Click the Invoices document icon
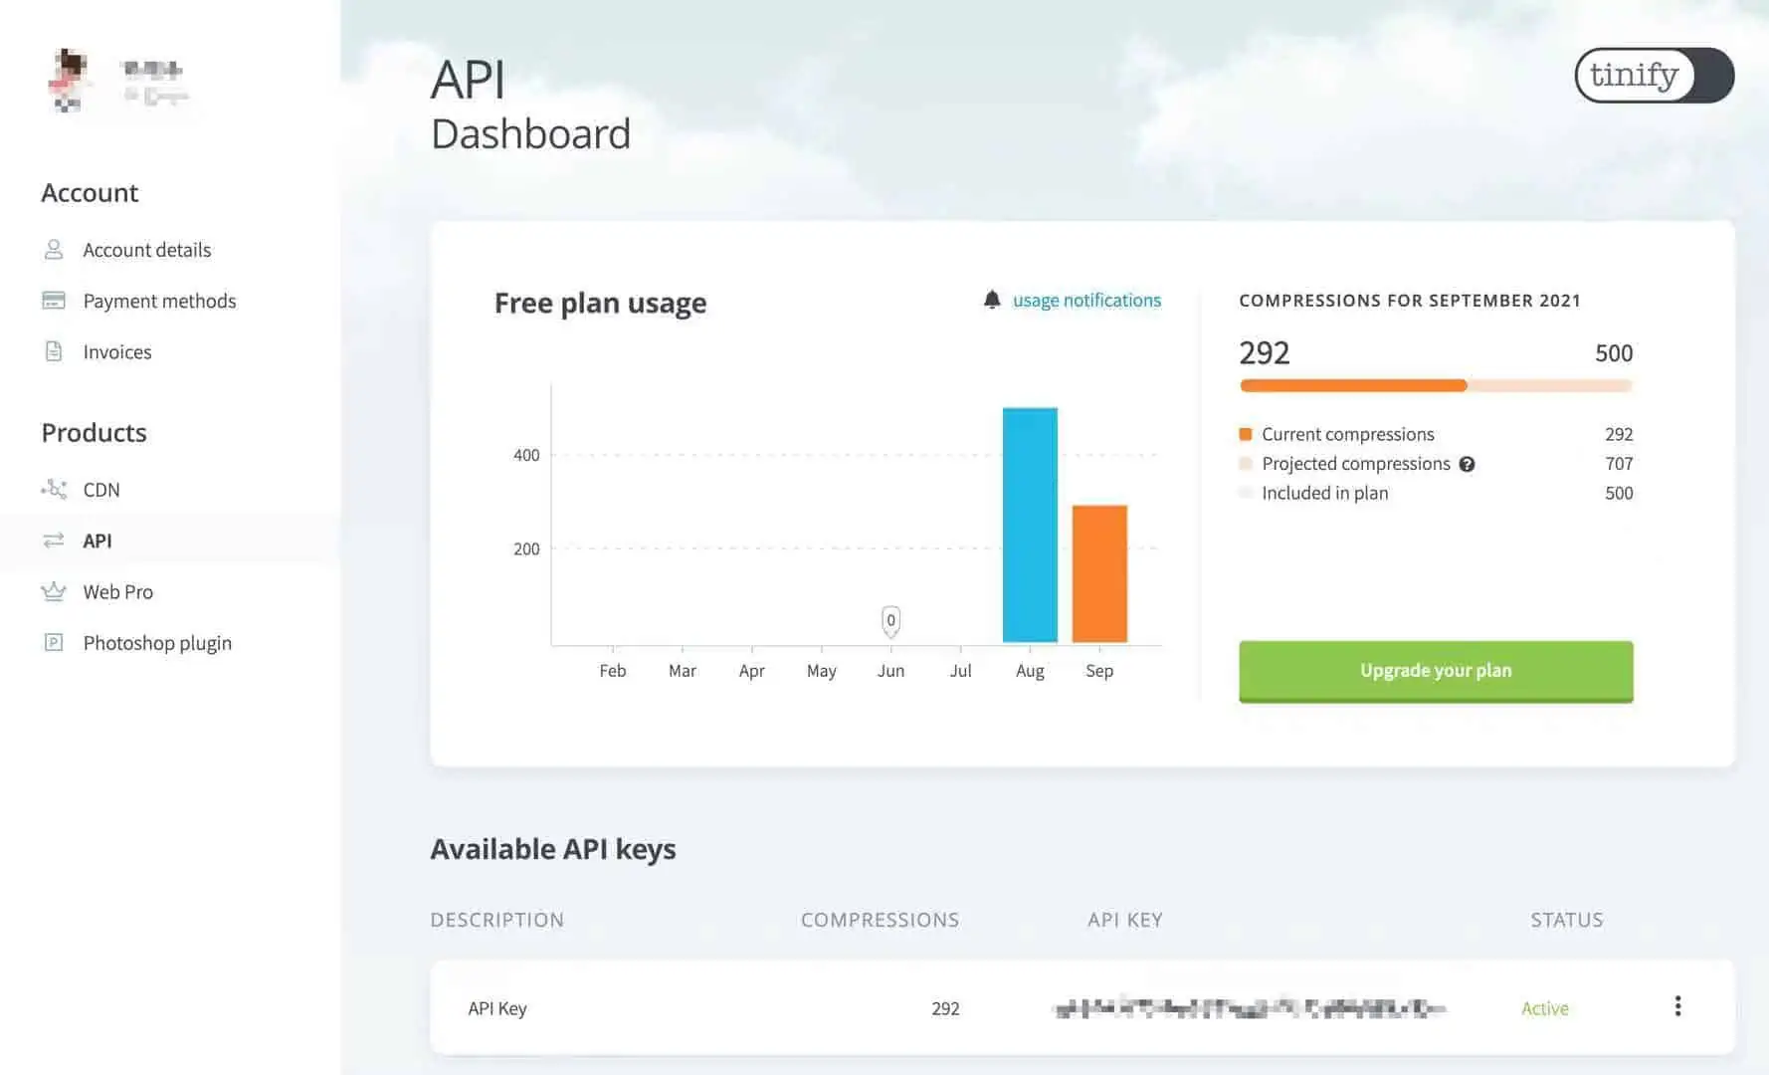Viewport: 1769px width, 1075px height. pos(54,351)
